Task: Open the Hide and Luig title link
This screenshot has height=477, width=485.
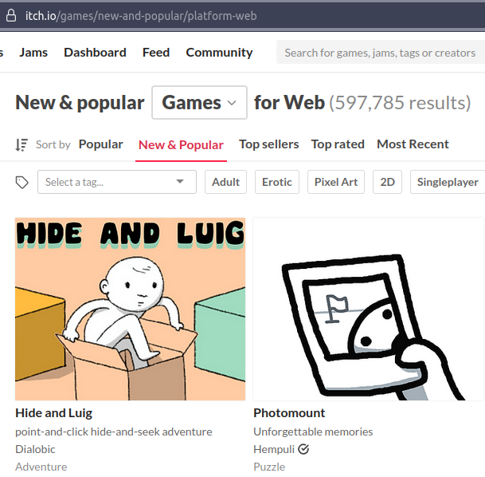Action: pos(54,413)
